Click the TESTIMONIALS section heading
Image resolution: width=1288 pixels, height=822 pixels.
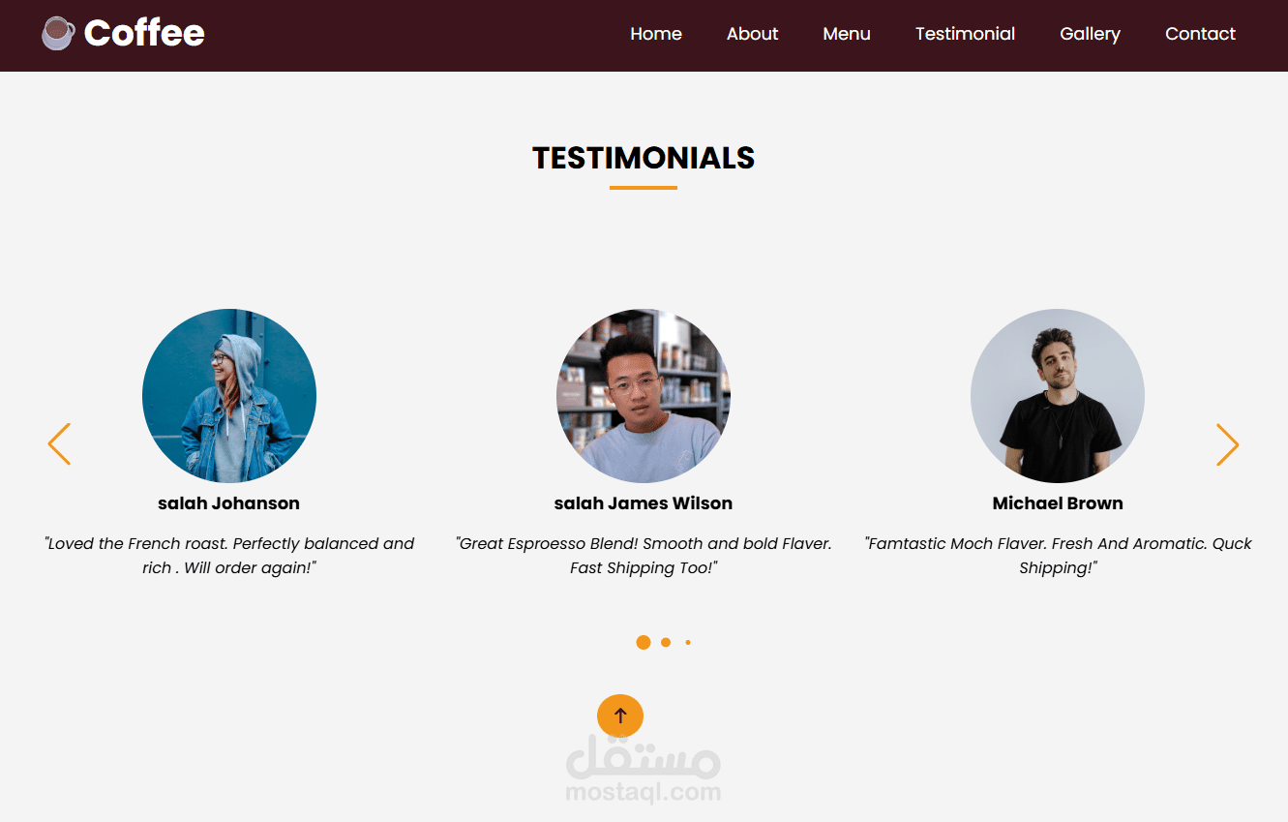(x=644, y=158)
